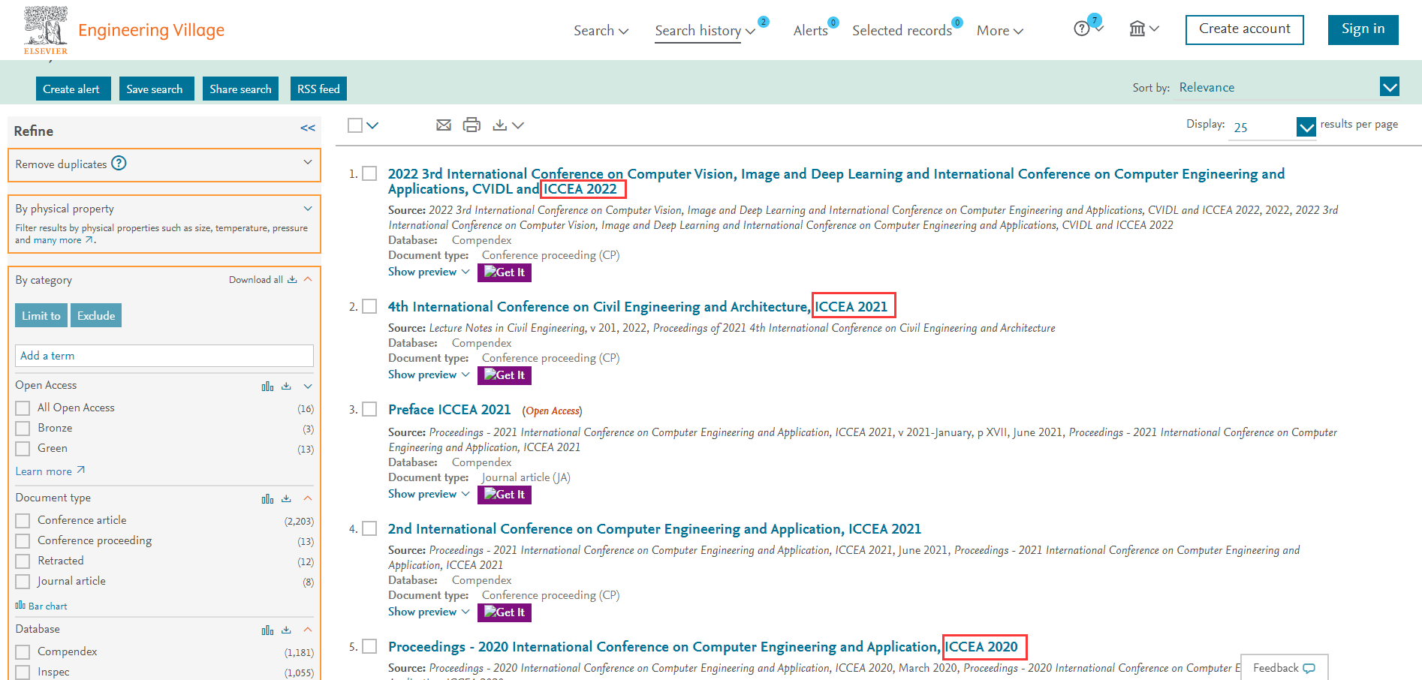Click Share search button

pos(241,89)
